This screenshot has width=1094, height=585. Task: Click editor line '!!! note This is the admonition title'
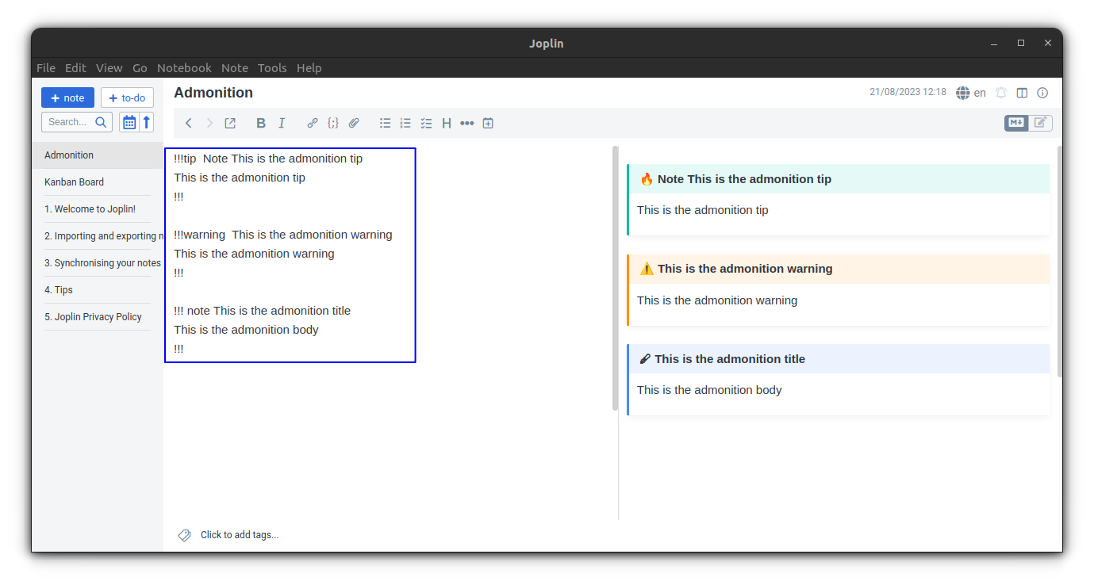pyautogui.click(x=262, y=311)
